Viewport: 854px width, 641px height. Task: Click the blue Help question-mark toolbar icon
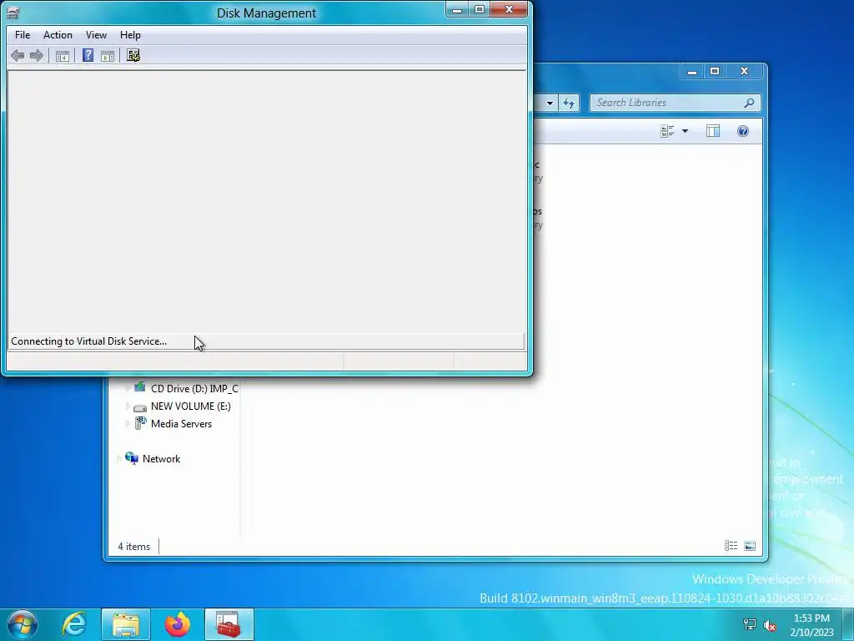point(88,55)
